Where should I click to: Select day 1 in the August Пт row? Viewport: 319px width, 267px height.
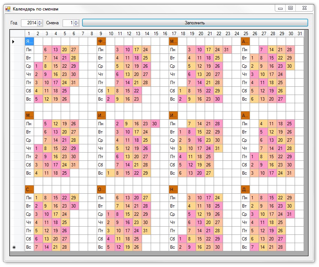[x=254, y=157]
